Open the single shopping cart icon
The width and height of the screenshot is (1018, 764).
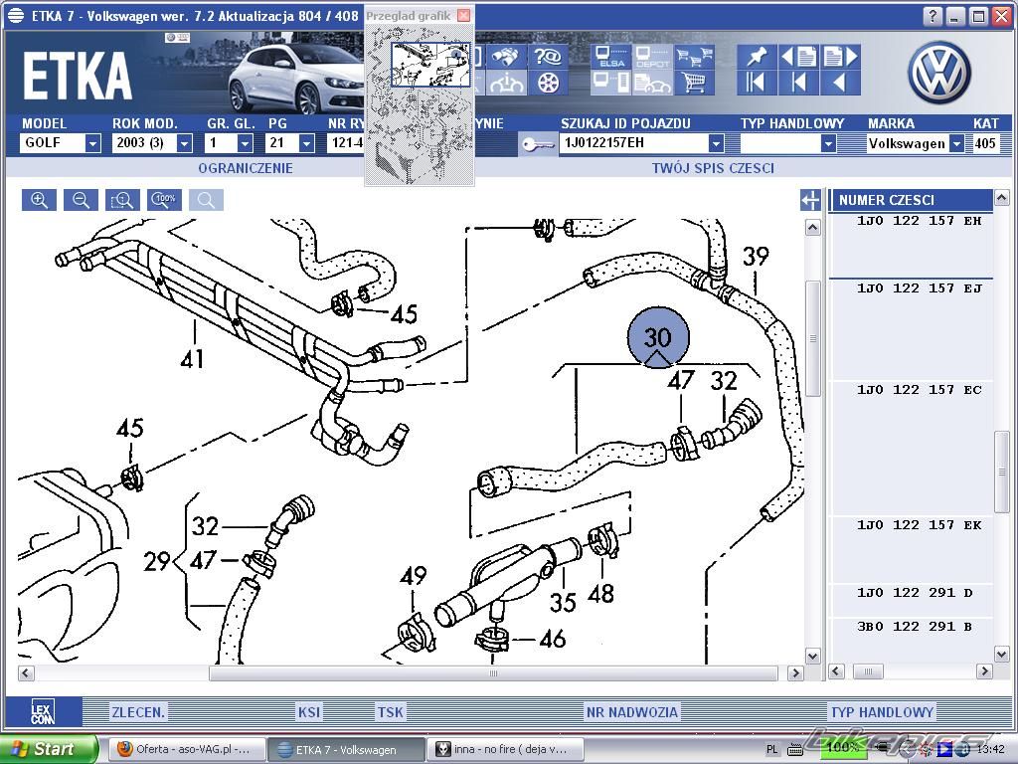coord(695,84)
